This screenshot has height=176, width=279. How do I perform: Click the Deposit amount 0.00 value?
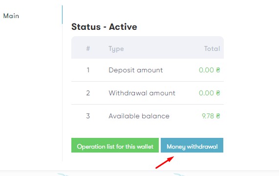point(206,70)
